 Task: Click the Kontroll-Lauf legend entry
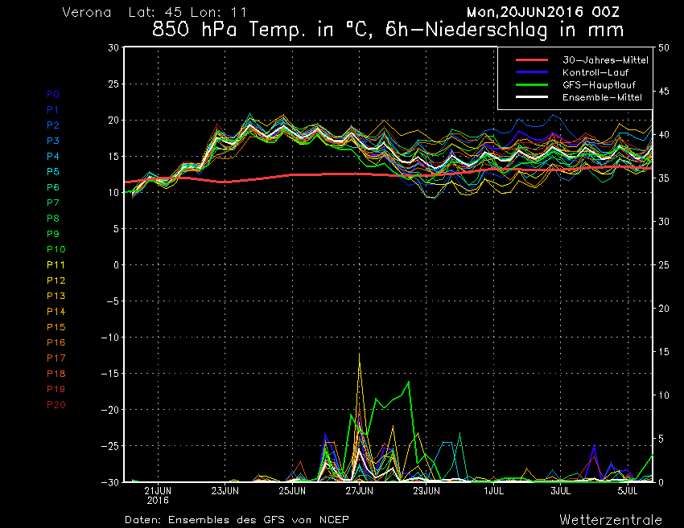coord(595,72)
